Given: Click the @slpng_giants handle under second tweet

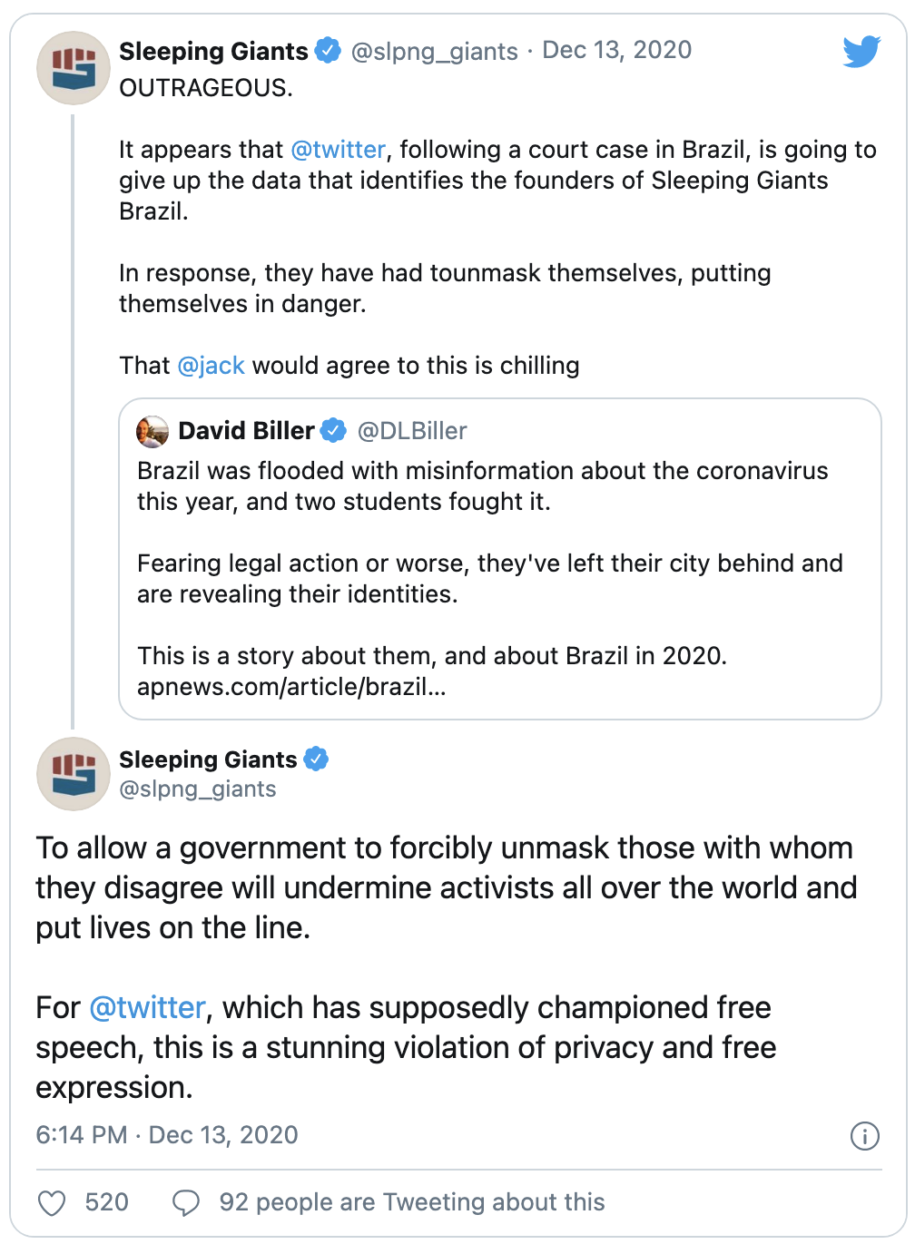Looking at the screenshot, I should click(x=197, y=789).
